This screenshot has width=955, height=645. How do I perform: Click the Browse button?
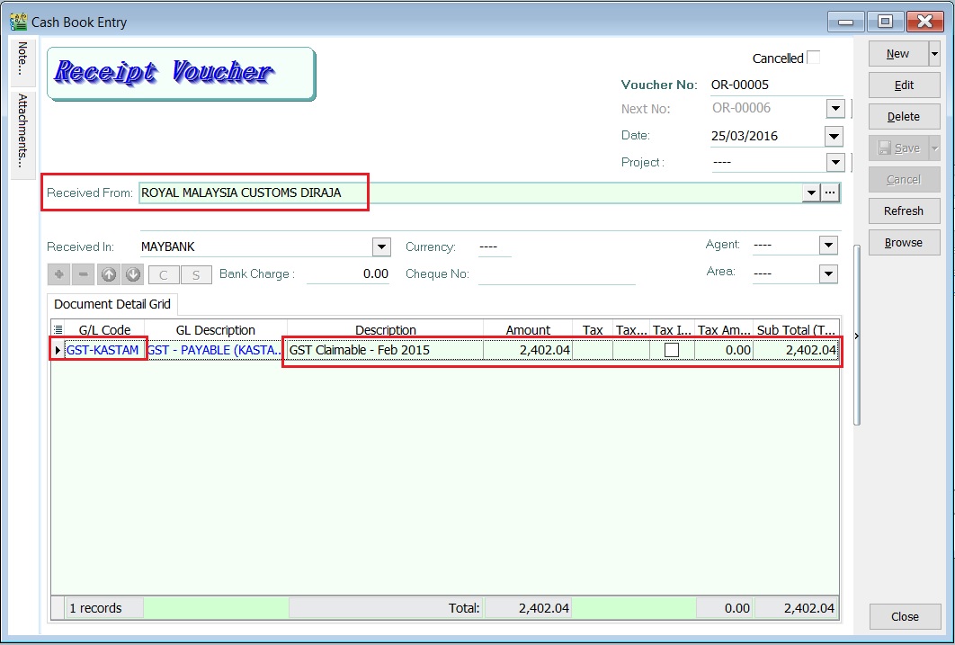point(904,243)
